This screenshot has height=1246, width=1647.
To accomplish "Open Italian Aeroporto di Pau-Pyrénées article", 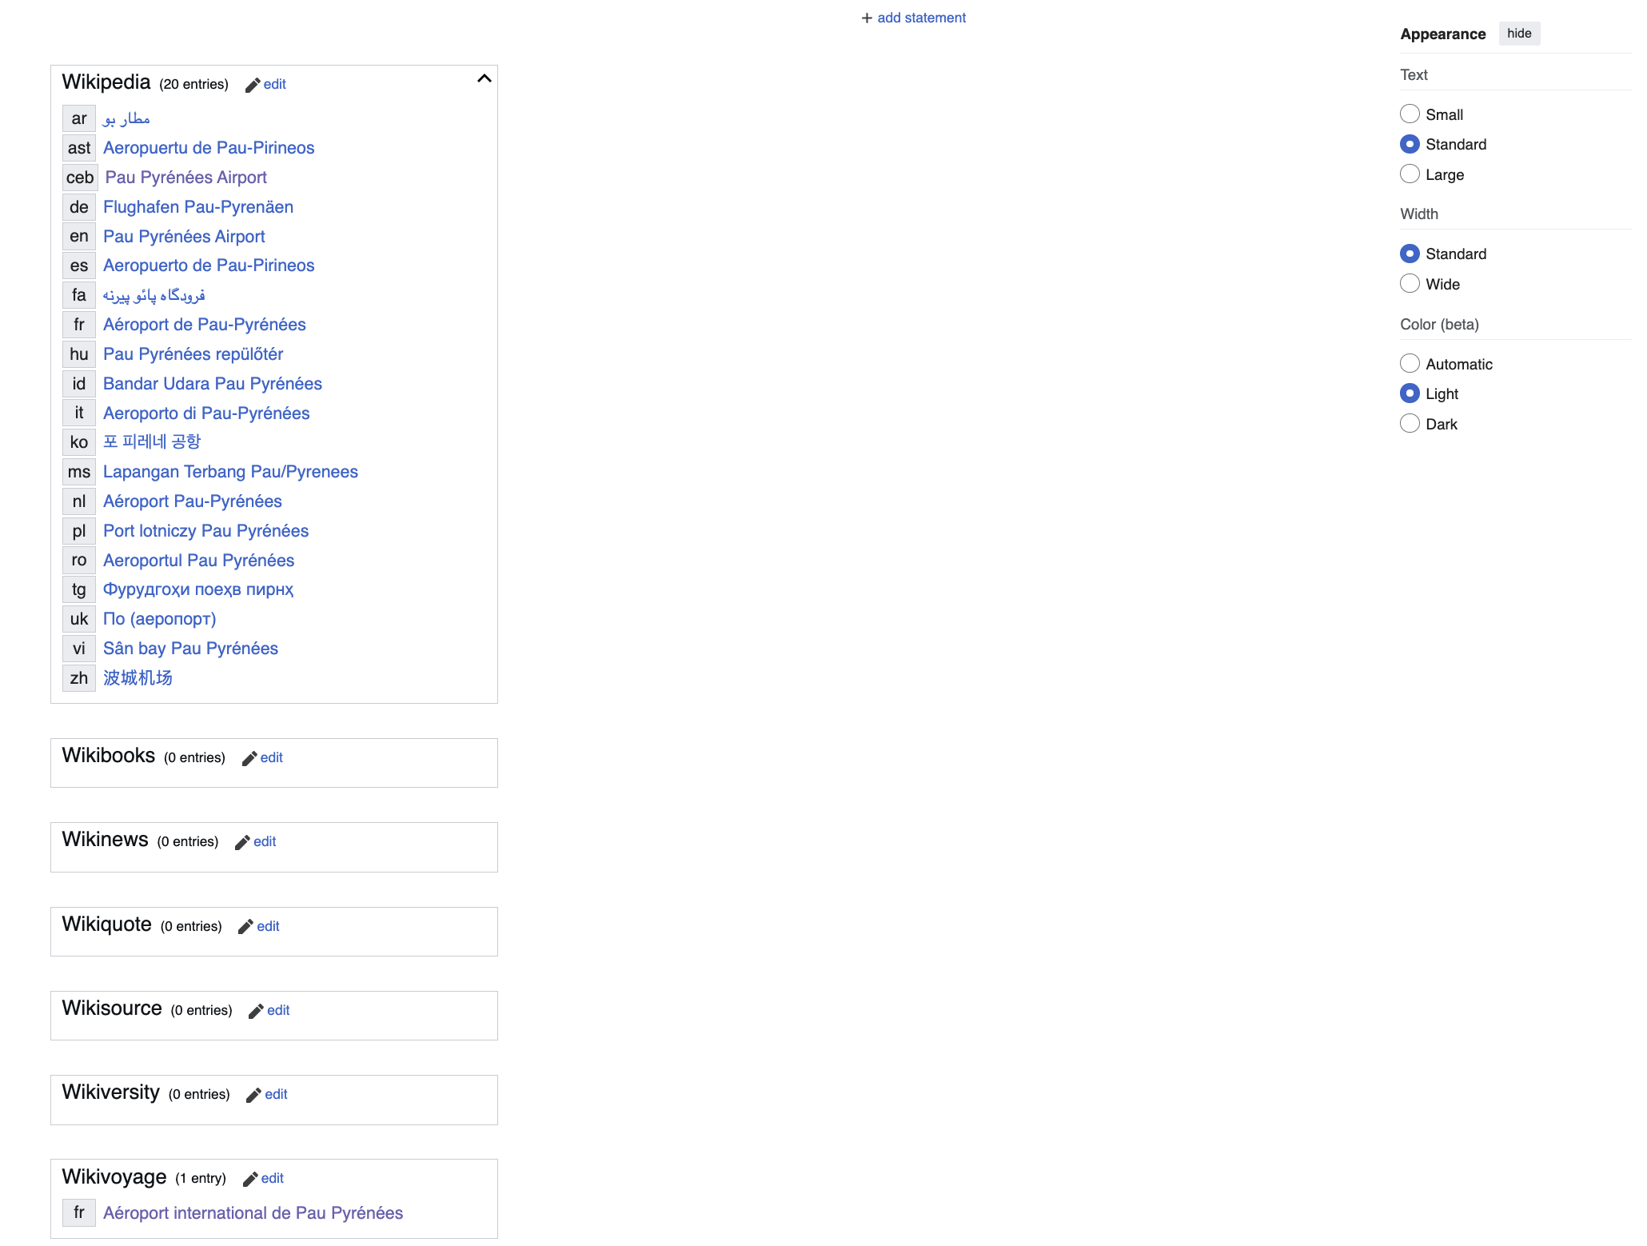I will coord(206,413).
